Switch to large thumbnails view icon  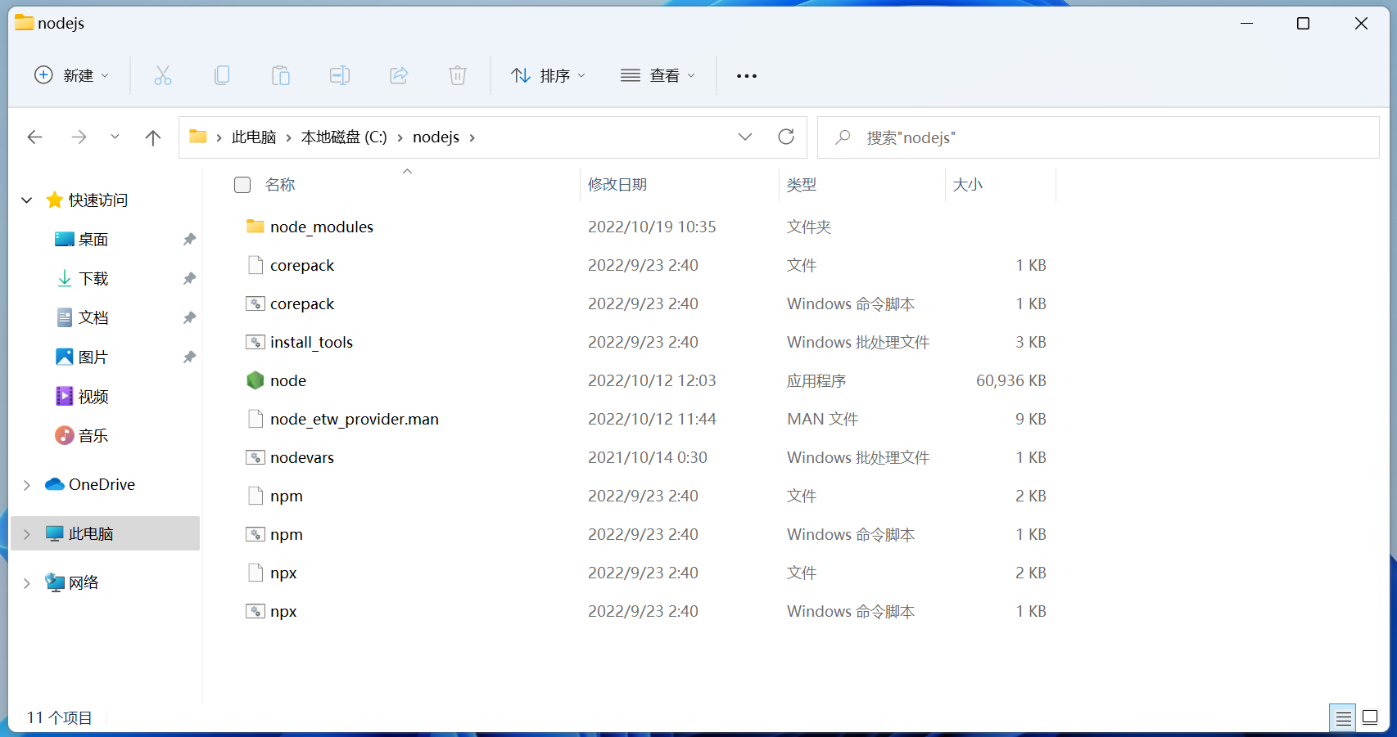click(x=1370, y=718)
